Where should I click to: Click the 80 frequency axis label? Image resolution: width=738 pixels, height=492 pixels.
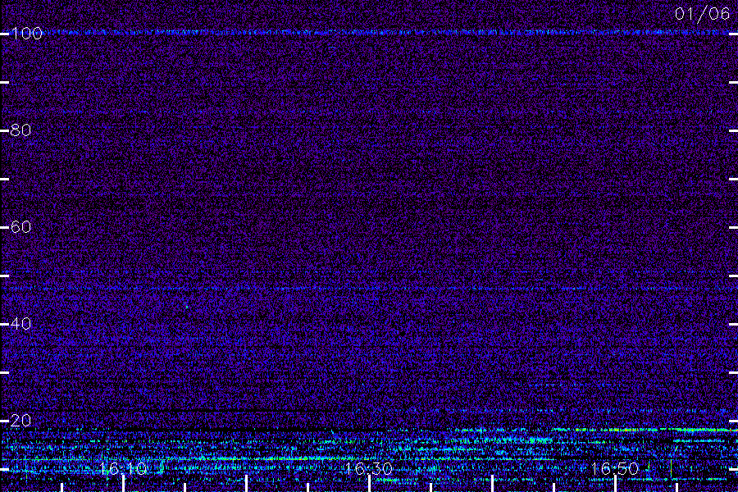(x=20, y=130)
